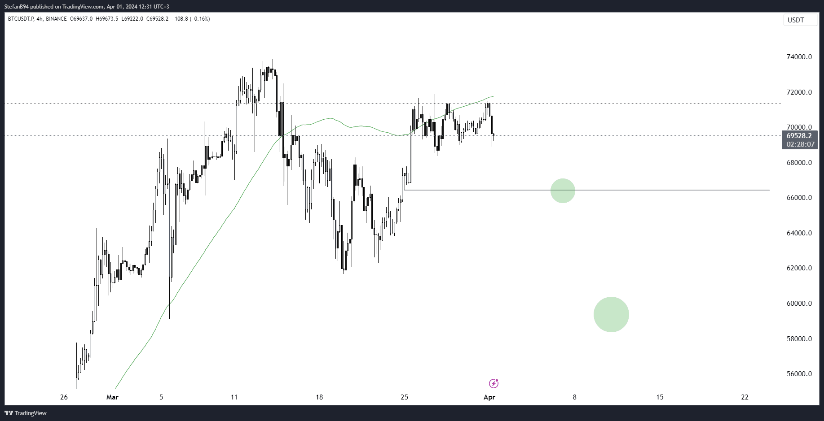Click the current price label 69528.2 on the price scale
Screen dimensions: 824x421
(800, 135)
